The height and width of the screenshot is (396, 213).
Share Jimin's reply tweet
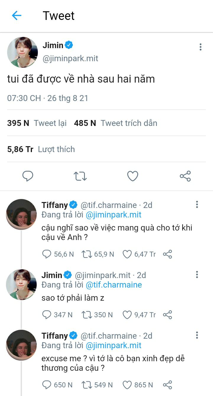[167, 315]
